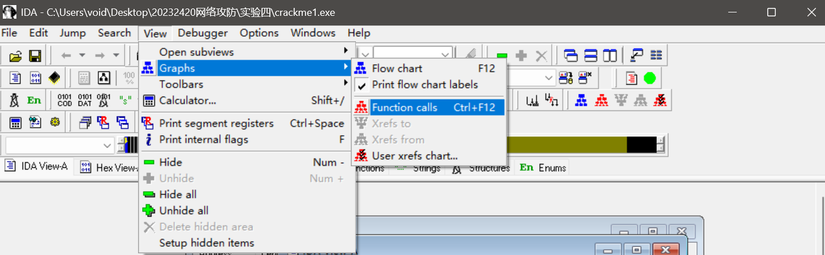
Task: Expand the Toolbars submenu
Action: point(247,84)
